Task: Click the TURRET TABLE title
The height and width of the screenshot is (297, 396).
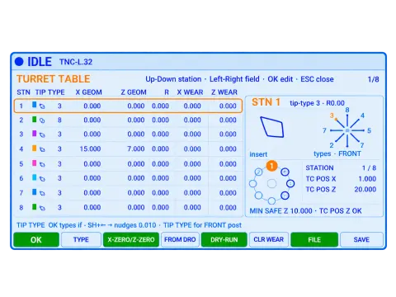Action: 54,79
